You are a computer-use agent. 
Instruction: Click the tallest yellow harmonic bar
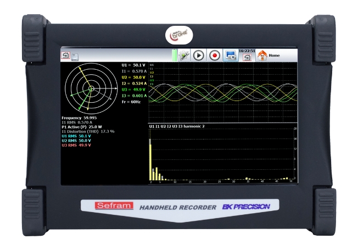[x=150, y=159]
